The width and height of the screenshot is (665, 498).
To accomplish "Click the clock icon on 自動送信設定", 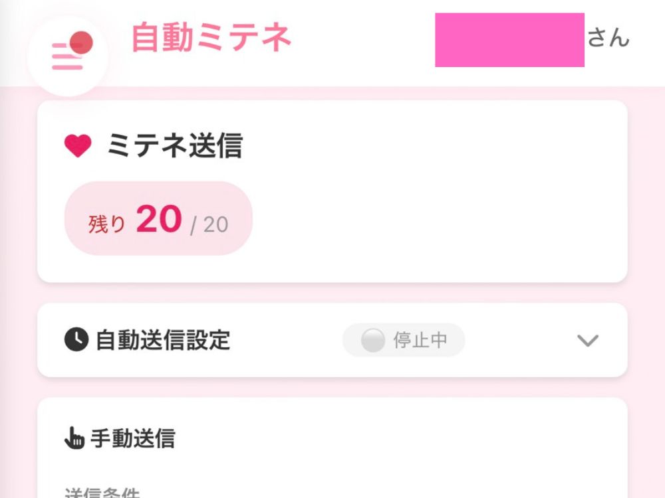I will [x=76, y=340].
